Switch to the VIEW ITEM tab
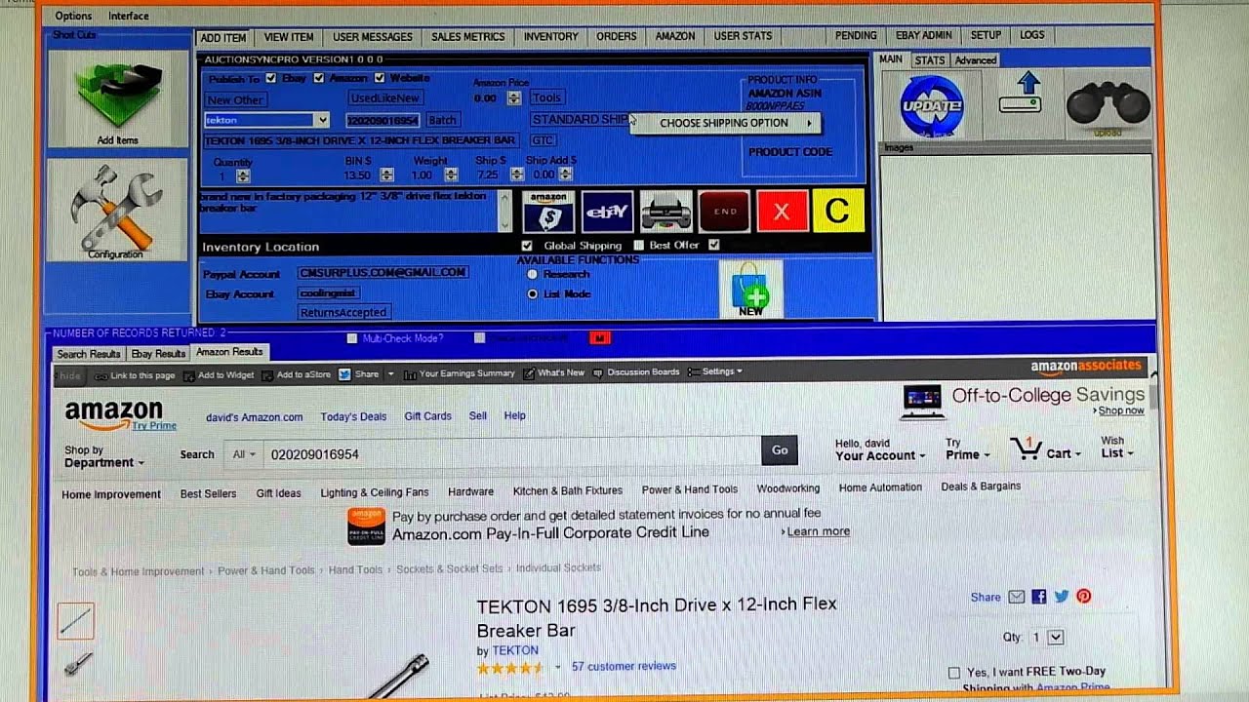Image resolution: width=1249 pixels, height=702 pixels. click(289, 37)
